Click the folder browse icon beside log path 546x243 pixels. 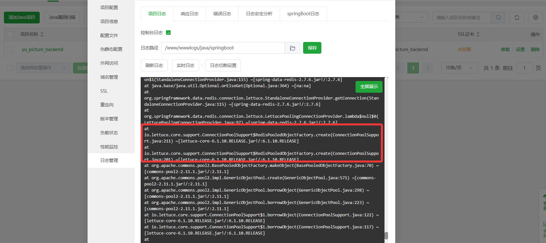[292, 48]
